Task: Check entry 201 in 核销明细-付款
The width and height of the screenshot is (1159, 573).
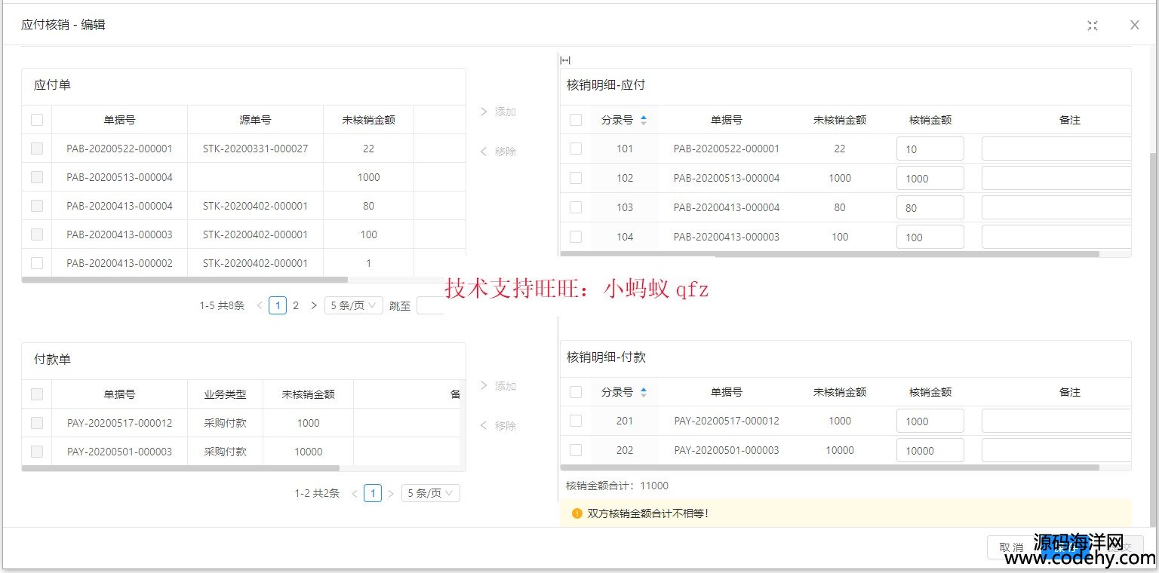Action: point(576,421)
